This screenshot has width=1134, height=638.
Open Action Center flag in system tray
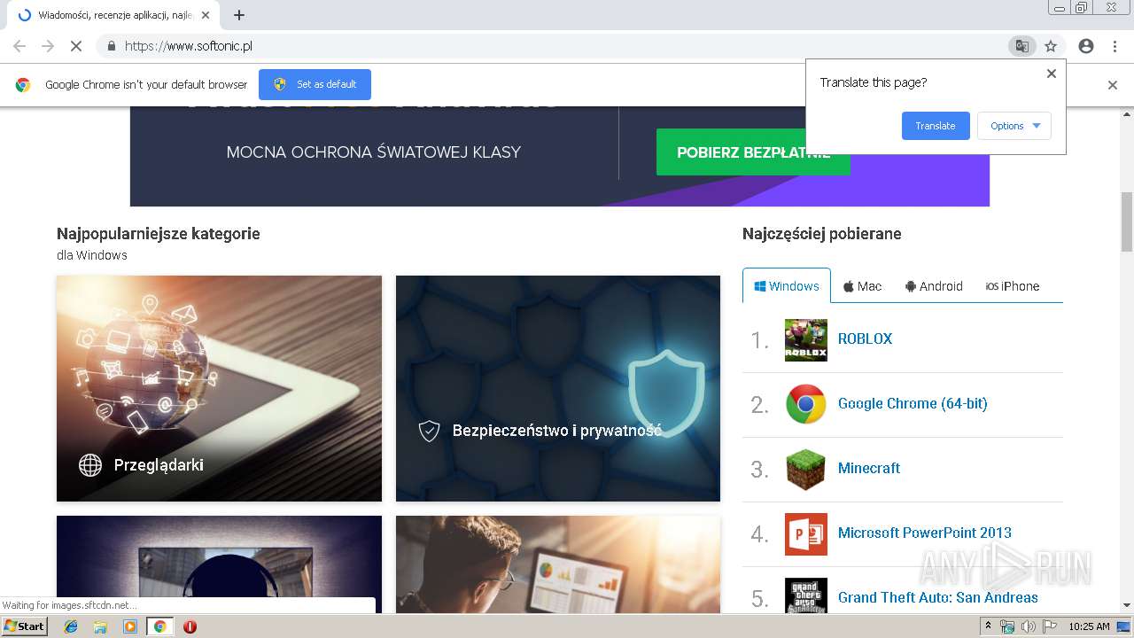point(1049,626)
